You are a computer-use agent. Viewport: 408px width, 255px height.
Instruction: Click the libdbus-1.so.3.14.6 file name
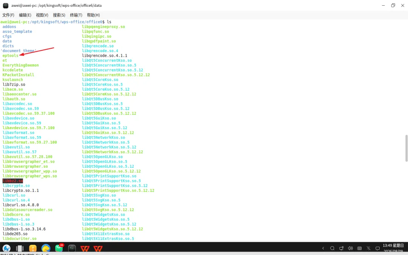click(x=24, y=229)
